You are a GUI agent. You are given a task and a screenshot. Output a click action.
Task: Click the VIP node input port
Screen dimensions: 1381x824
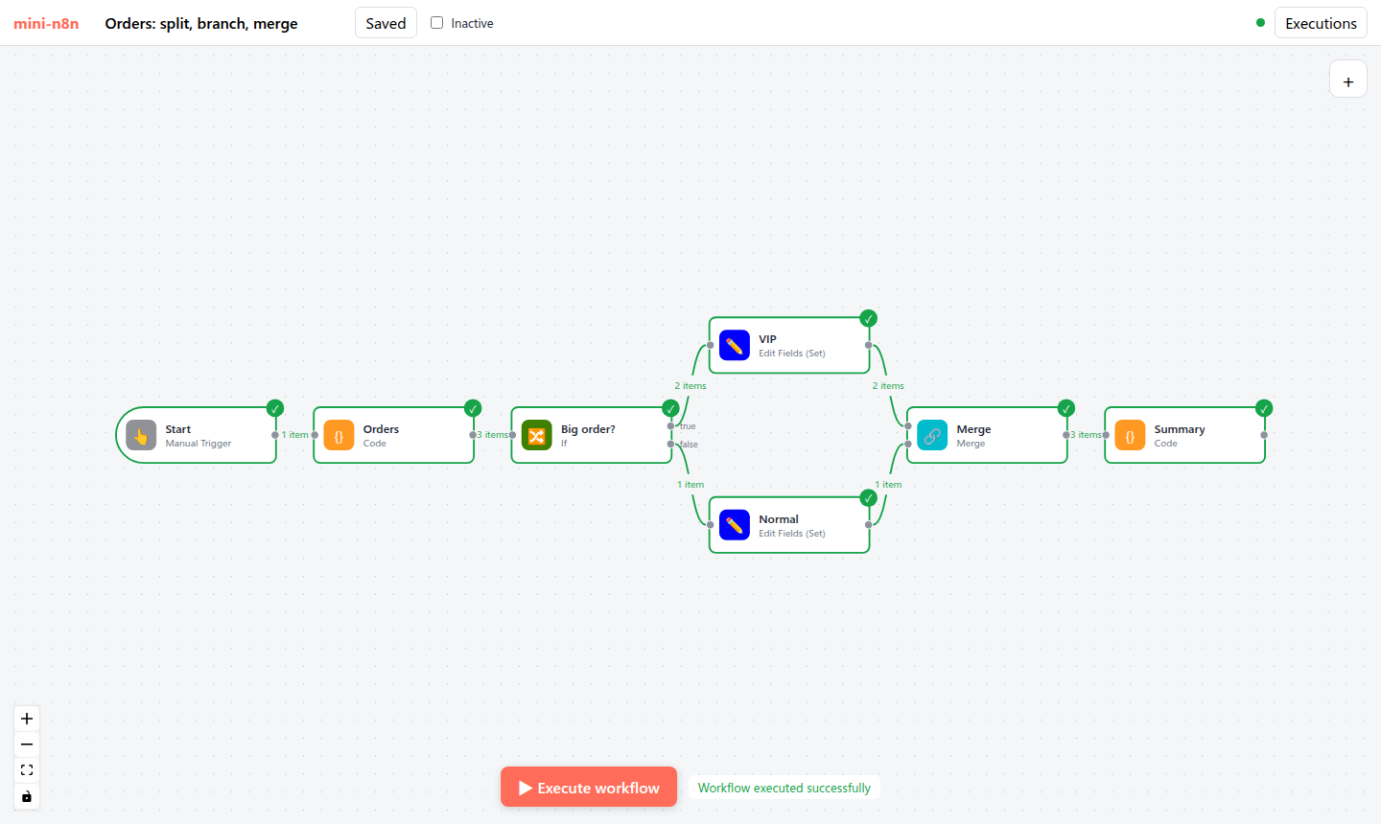tap(711, 345)
